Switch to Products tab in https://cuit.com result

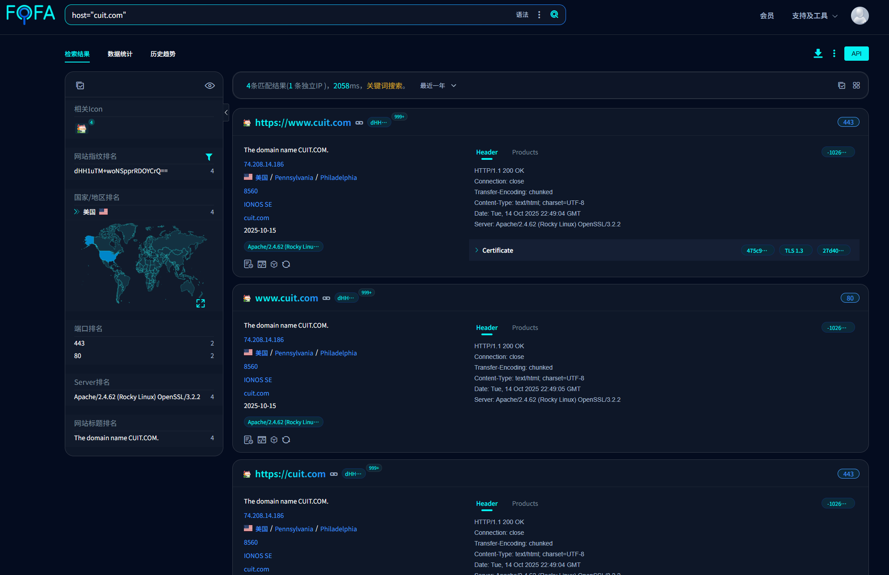pyautogui.click(x=525, y=504)
